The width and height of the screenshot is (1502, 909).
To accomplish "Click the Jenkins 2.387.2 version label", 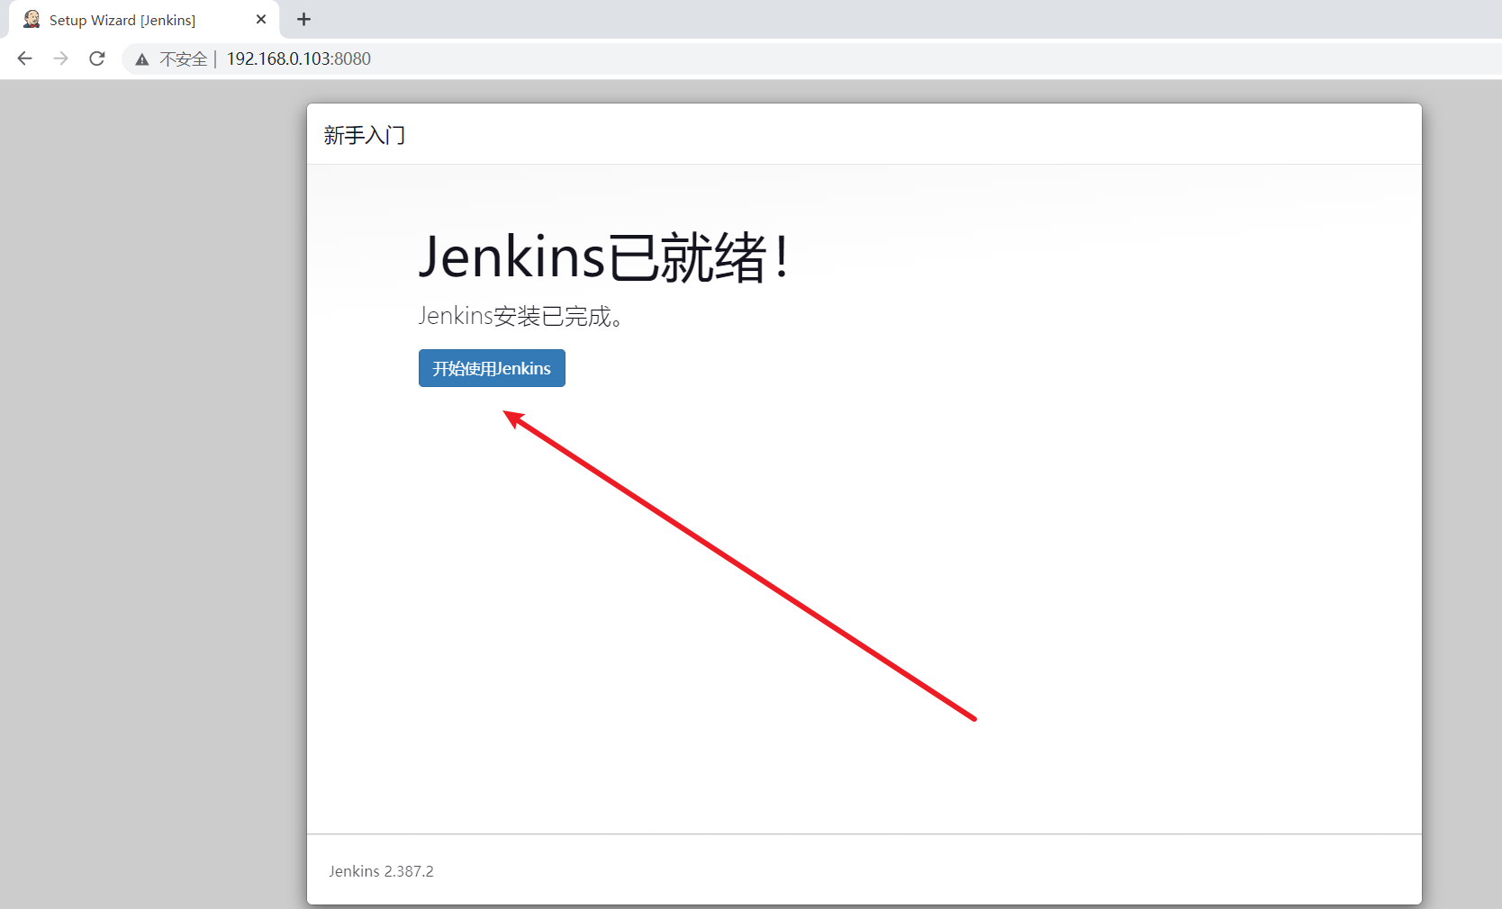I will click(x=381, y=870).
